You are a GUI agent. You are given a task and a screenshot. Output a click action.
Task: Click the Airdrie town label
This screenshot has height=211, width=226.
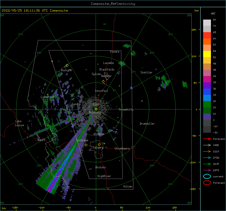click(x=99, y=134)
